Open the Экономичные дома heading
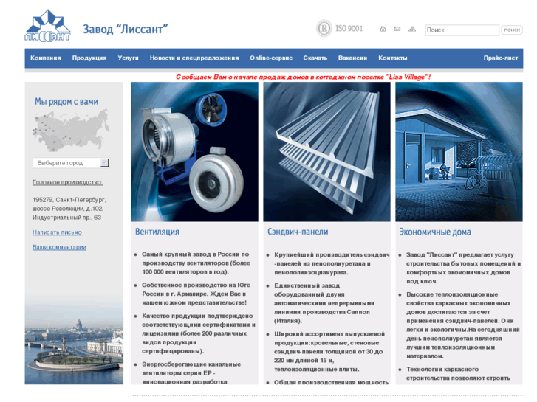The height and width of the screenshot is (402, 537). 435,232
